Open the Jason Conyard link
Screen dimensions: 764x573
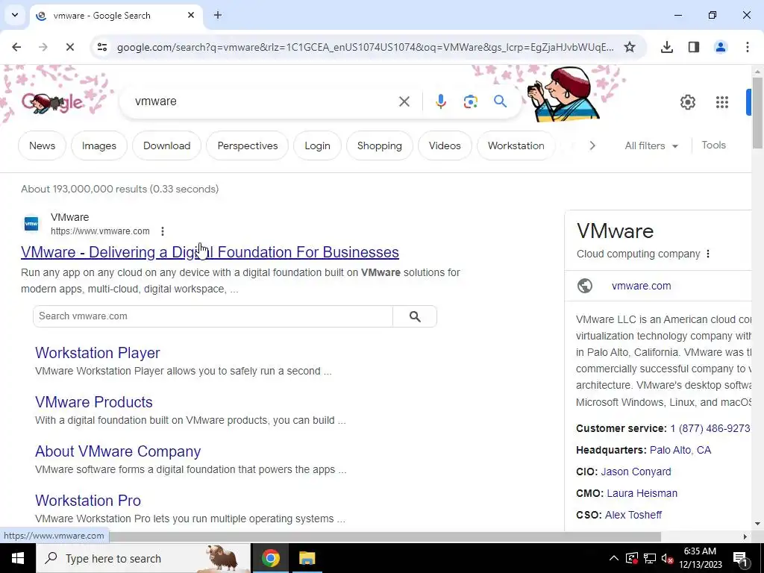pos(636,472)
